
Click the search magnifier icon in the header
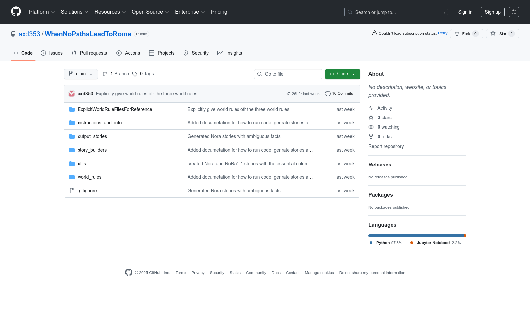point(350,12)
